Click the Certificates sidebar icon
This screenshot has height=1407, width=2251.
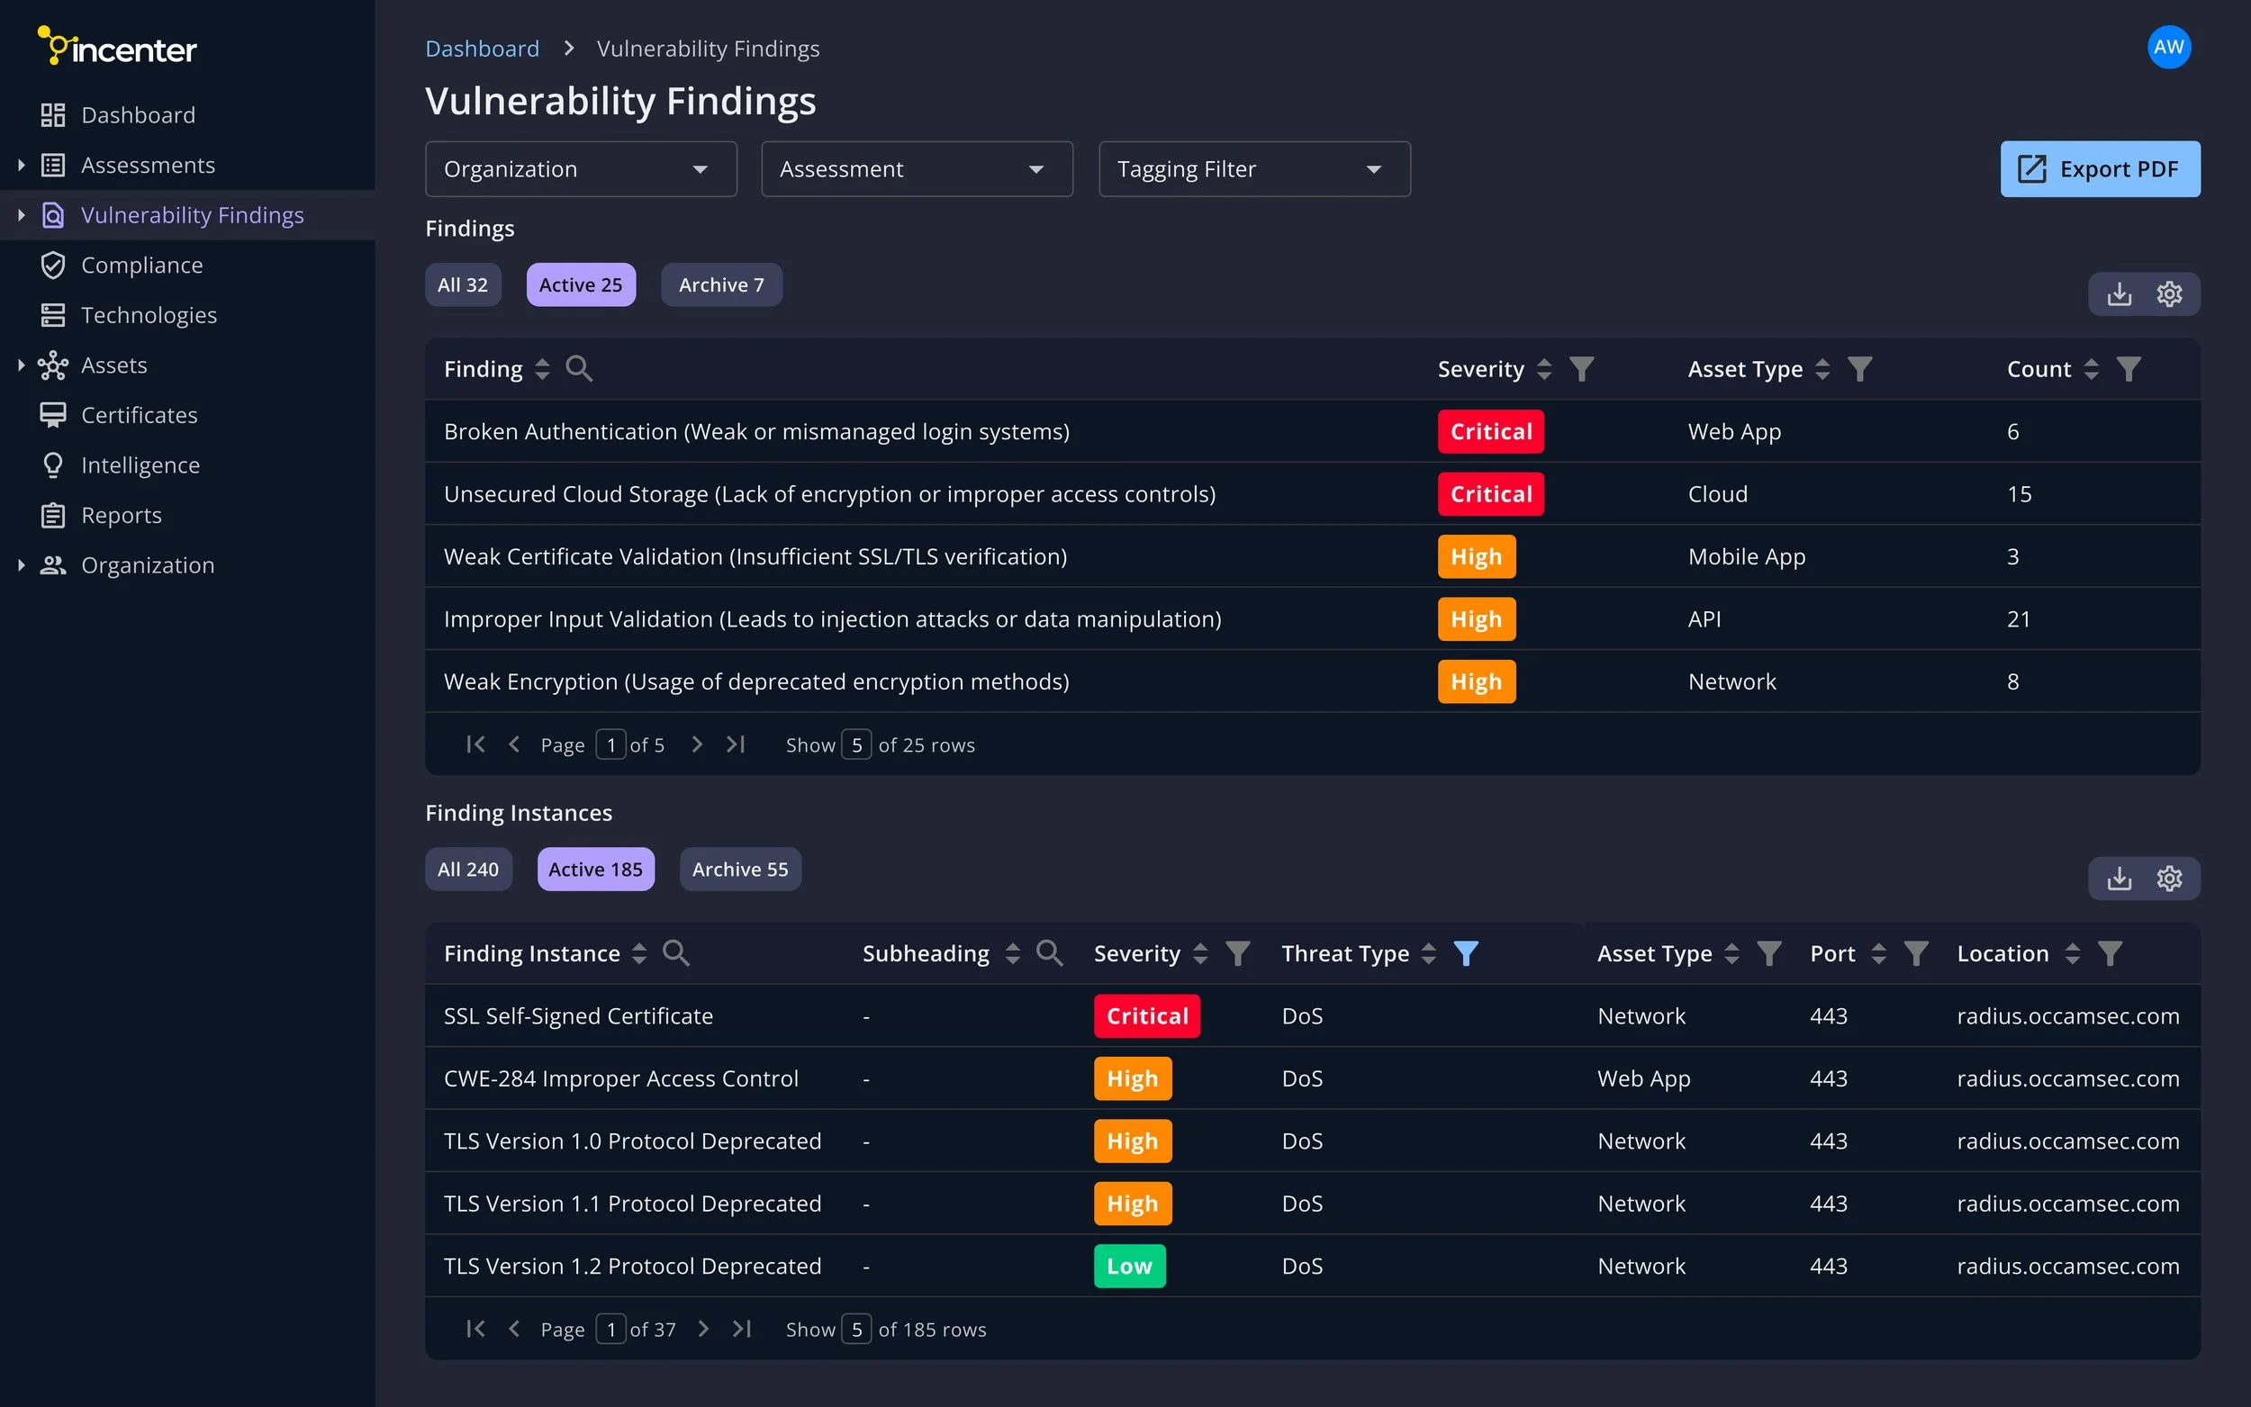[x=53, y=414]
